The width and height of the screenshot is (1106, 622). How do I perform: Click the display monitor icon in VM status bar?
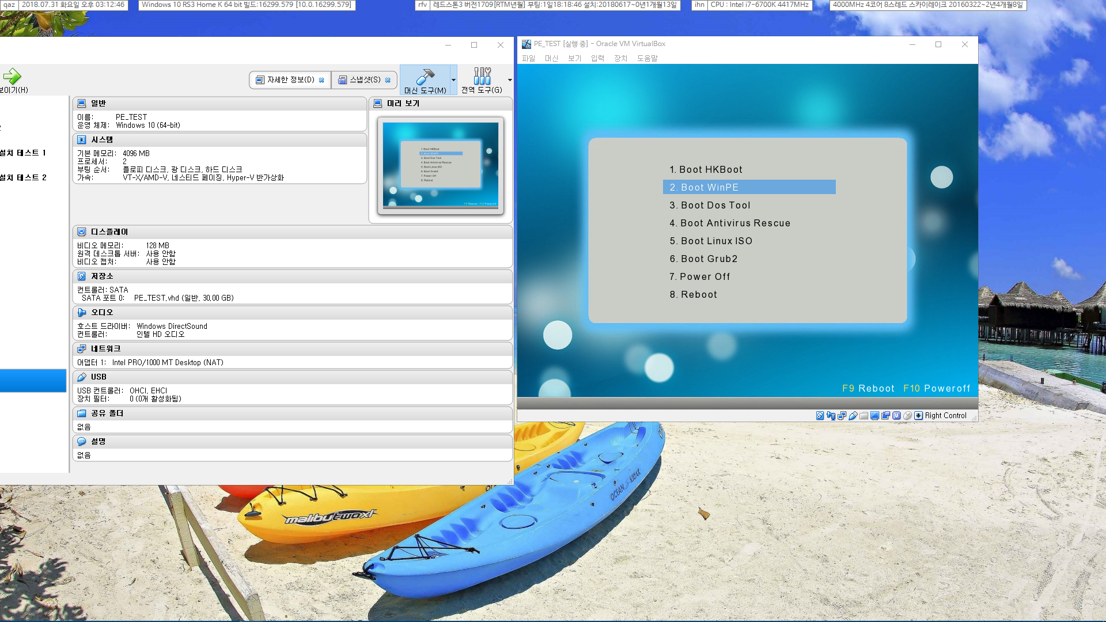coord(874,415)
